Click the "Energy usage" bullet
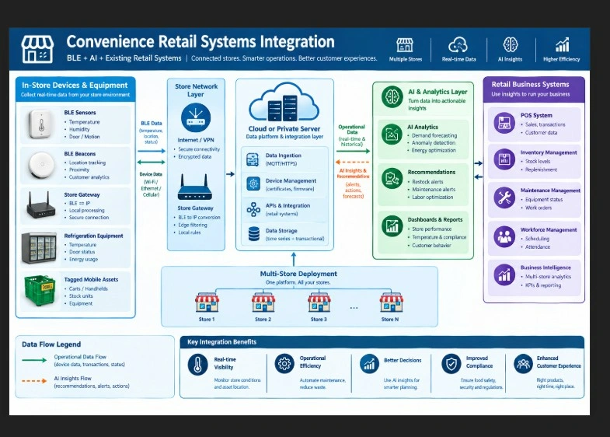The height and width of the screenshot is (437, 610). pos(83,260)
